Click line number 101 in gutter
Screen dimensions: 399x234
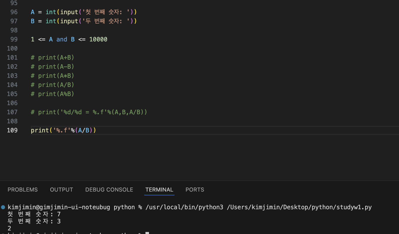point(12,57)
